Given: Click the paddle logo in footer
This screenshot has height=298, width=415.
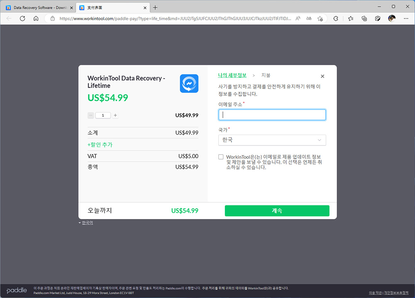Looking at the screenshot, I should [x=17, y=291].
